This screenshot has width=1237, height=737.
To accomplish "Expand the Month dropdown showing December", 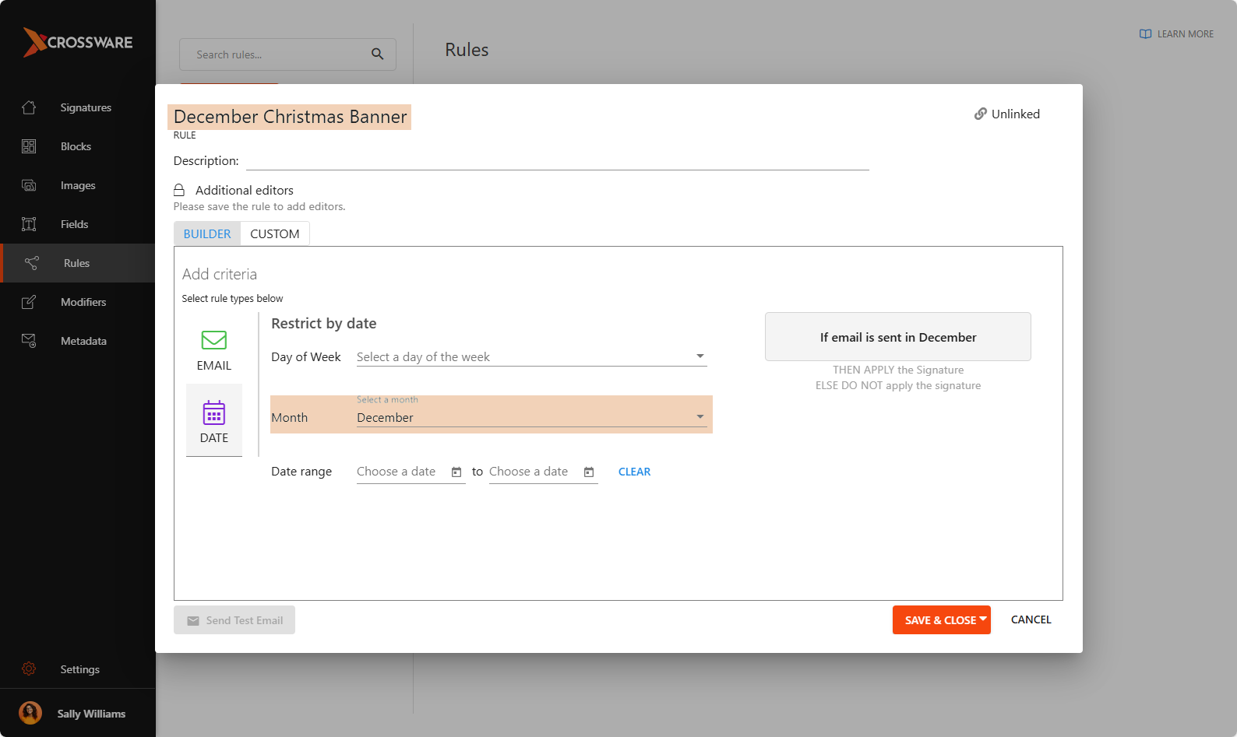I will [531, 418].
